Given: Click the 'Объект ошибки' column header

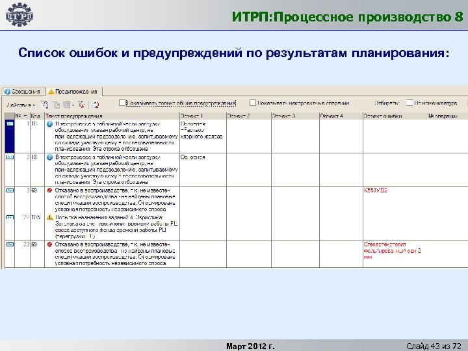Looking at the screenshot, I should [383, 116].
